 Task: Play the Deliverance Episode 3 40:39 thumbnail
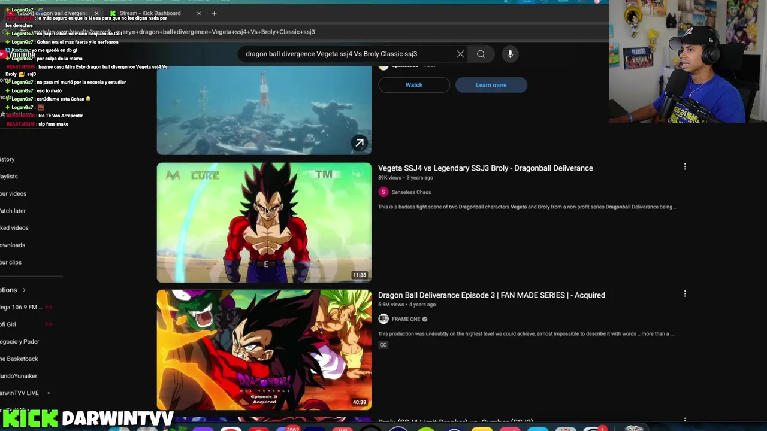pos(264,350)
